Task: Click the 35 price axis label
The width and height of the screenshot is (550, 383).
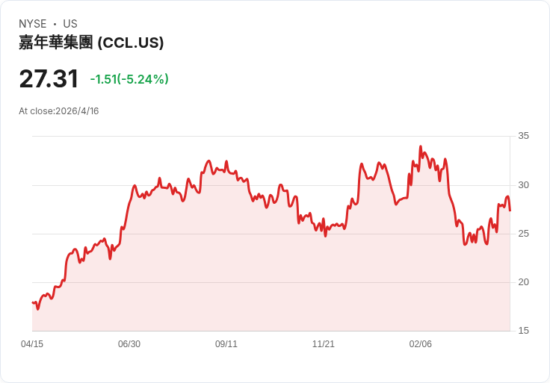Action: tap(524, 136)
